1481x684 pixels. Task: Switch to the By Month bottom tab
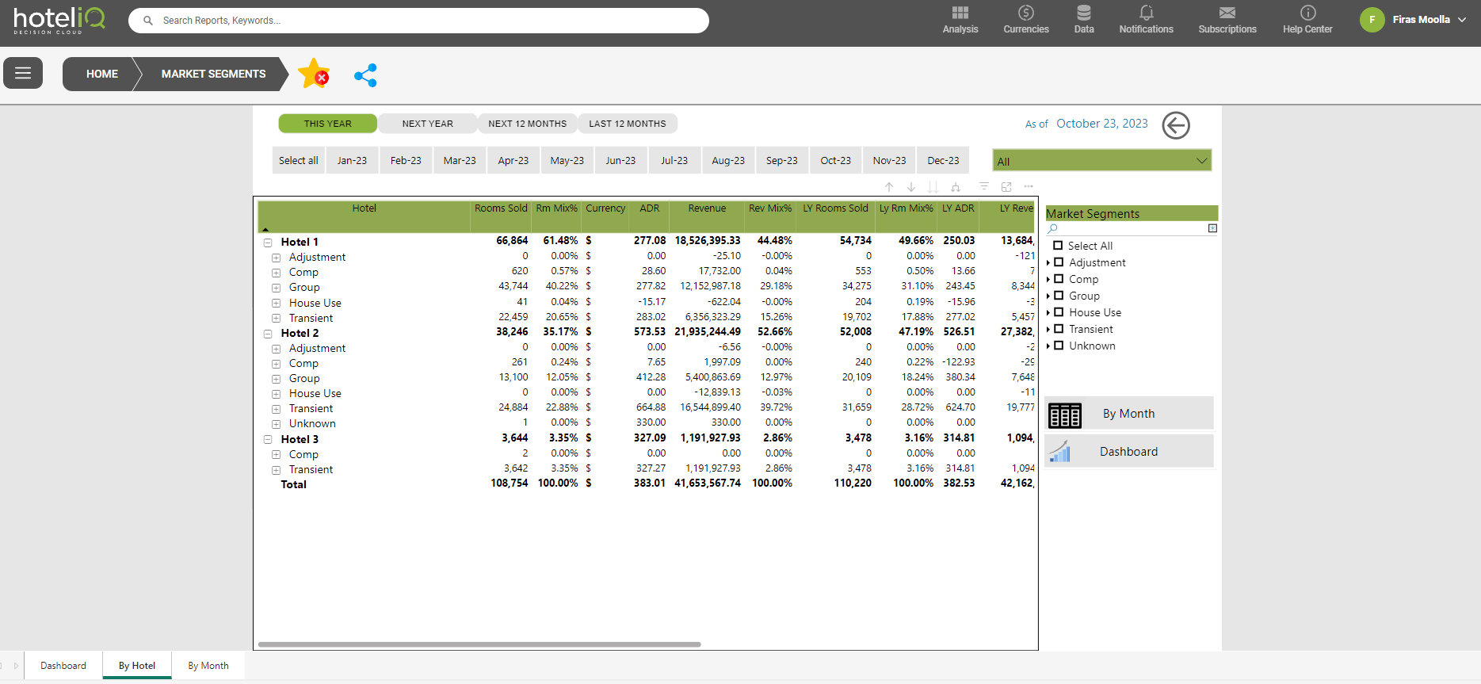208,666
